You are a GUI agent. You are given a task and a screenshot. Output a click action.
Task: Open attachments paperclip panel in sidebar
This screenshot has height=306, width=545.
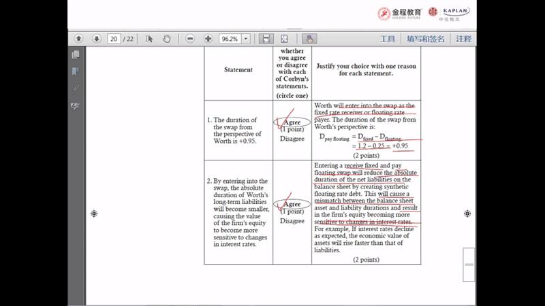pyautogui.click(x=76, y=88)
